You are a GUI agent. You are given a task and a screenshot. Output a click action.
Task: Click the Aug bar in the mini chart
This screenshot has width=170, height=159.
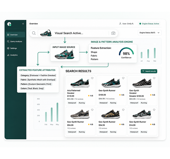pos(148,54)
